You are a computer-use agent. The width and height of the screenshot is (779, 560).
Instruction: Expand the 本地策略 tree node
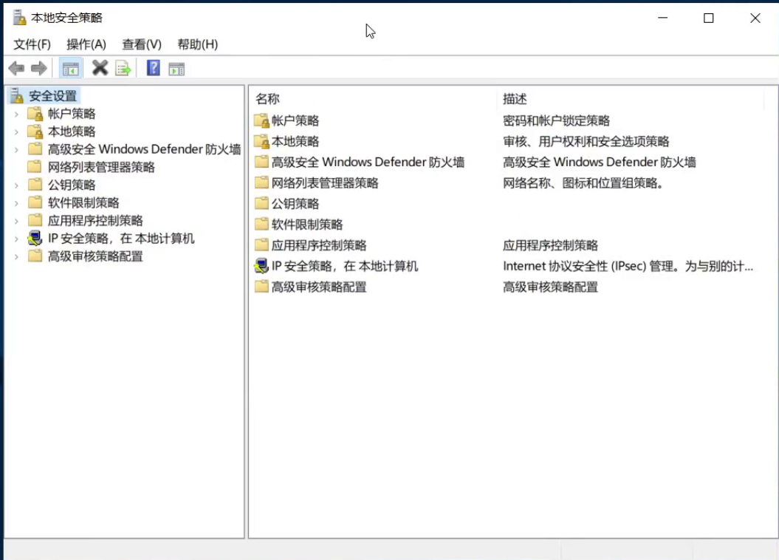(x=16, y=132)
